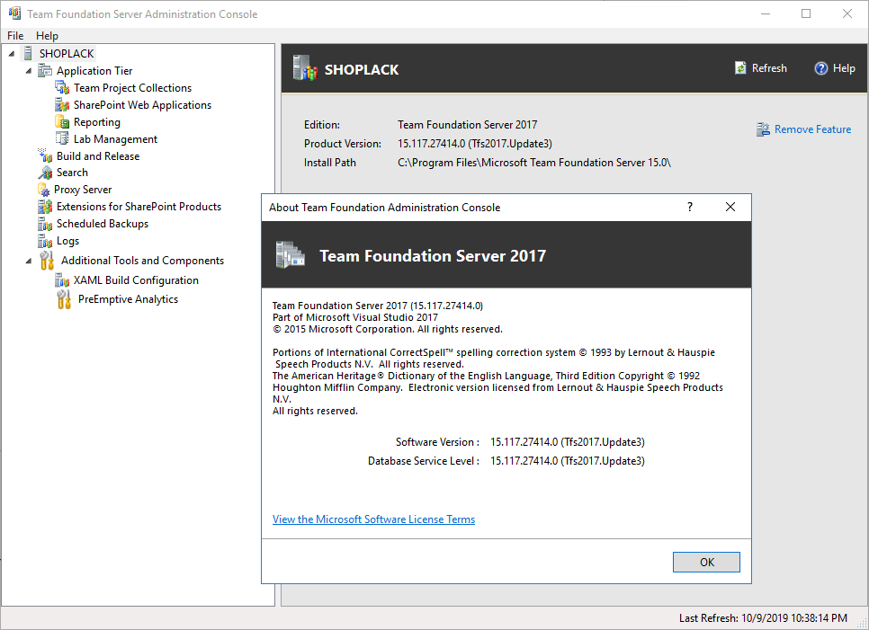
Task: Click the Scheduled Backups icon
Action: coord(45,224)
